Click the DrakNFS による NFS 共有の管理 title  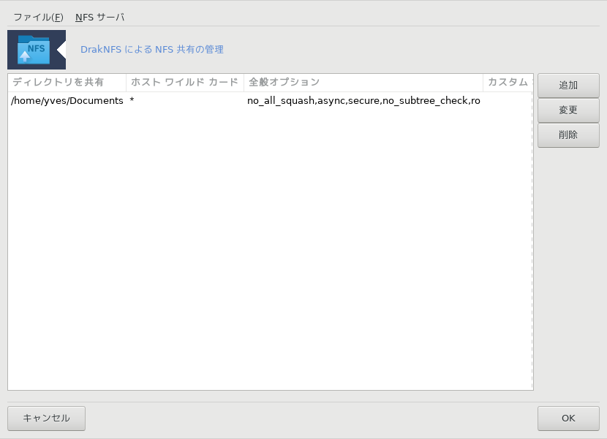pos(152,50)
